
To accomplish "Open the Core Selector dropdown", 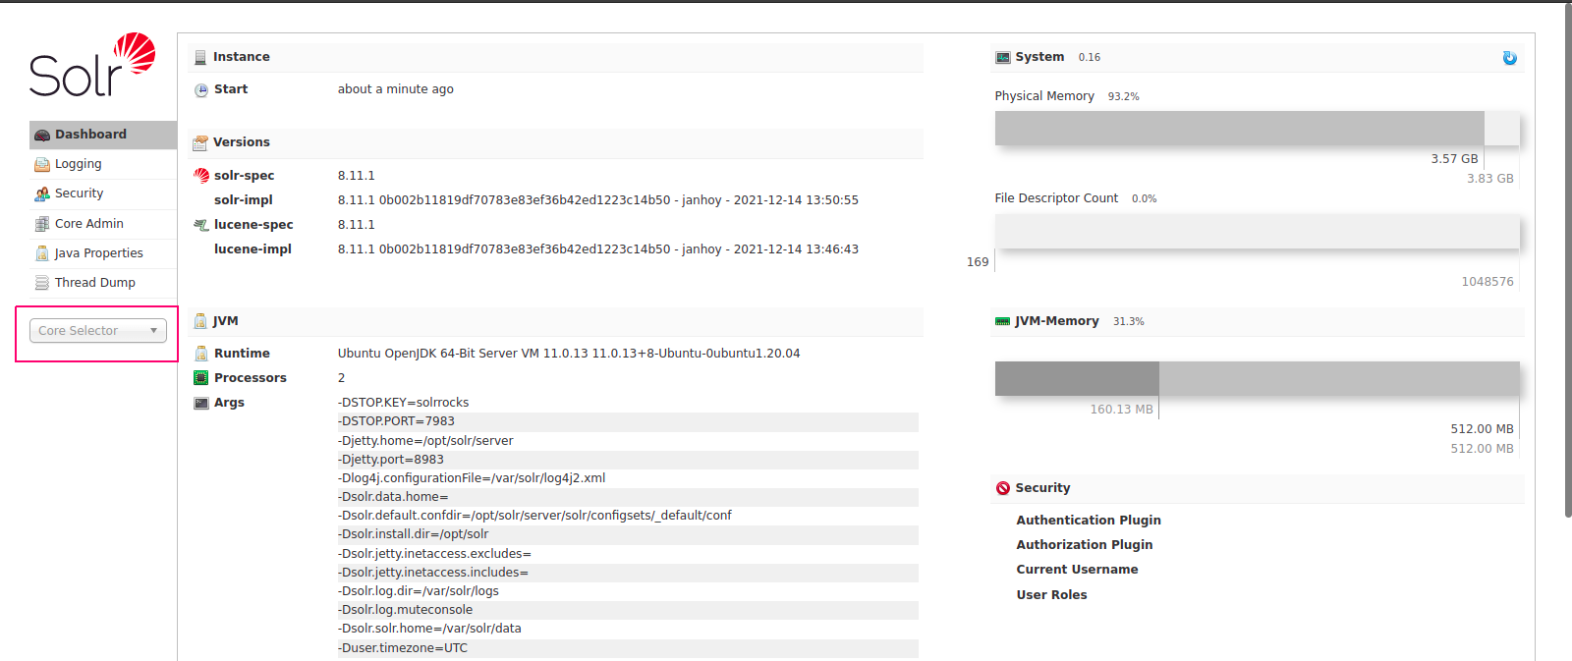I will [98, 331].
